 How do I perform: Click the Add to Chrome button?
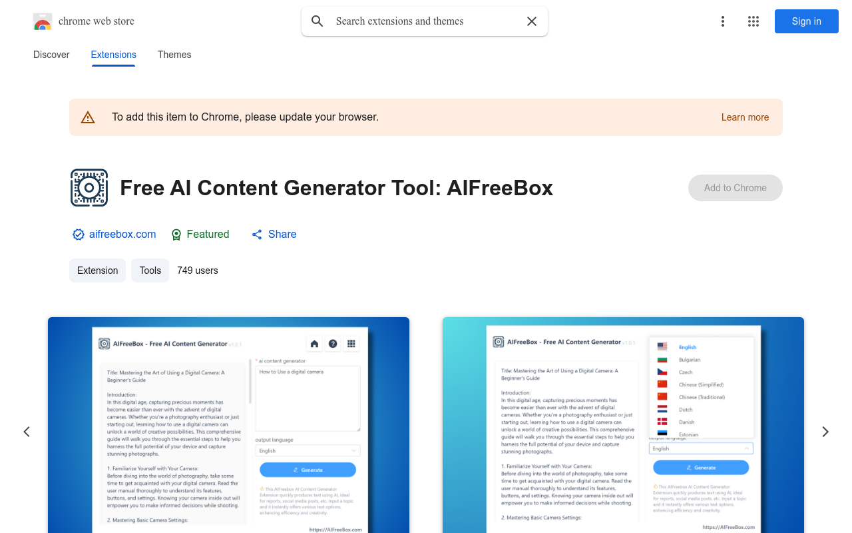point(736,188)
